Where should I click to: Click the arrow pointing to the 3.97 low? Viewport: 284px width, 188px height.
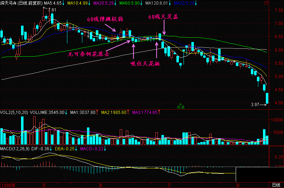pyautogui.click(x=262, y=105)
